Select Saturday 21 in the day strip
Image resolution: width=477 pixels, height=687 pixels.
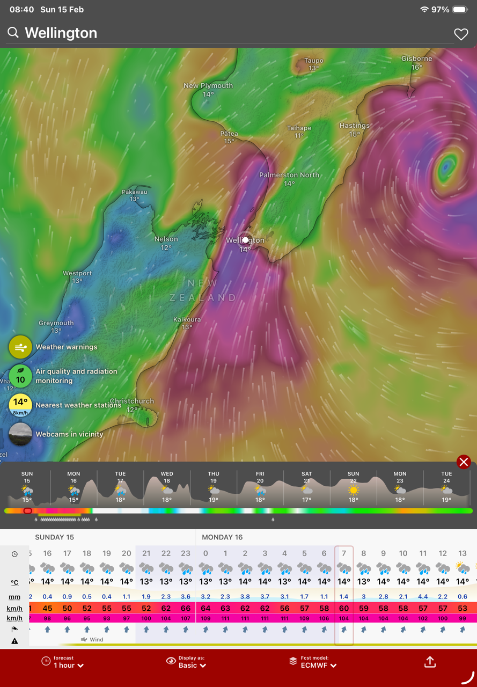[306, 487]
